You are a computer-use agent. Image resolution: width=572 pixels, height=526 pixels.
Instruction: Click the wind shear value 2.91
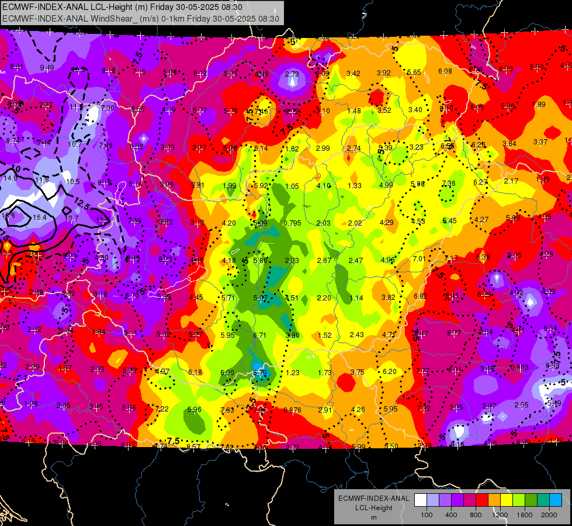[x=325, y=410]
